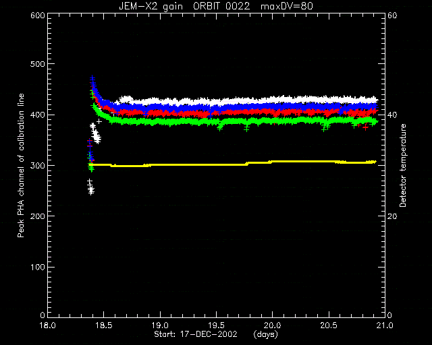Click the 300 tick label on left axis
Viewport: 432px width, 345px height.
[38, 166]
